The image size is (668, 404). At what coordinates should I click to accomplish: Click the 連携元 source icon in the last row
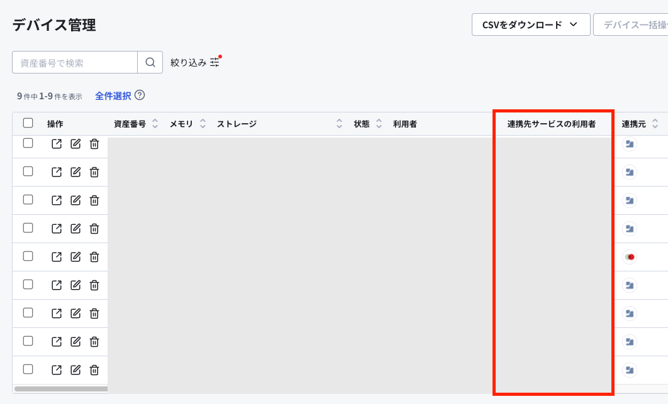pyautogui.click(x=630, y=369)
